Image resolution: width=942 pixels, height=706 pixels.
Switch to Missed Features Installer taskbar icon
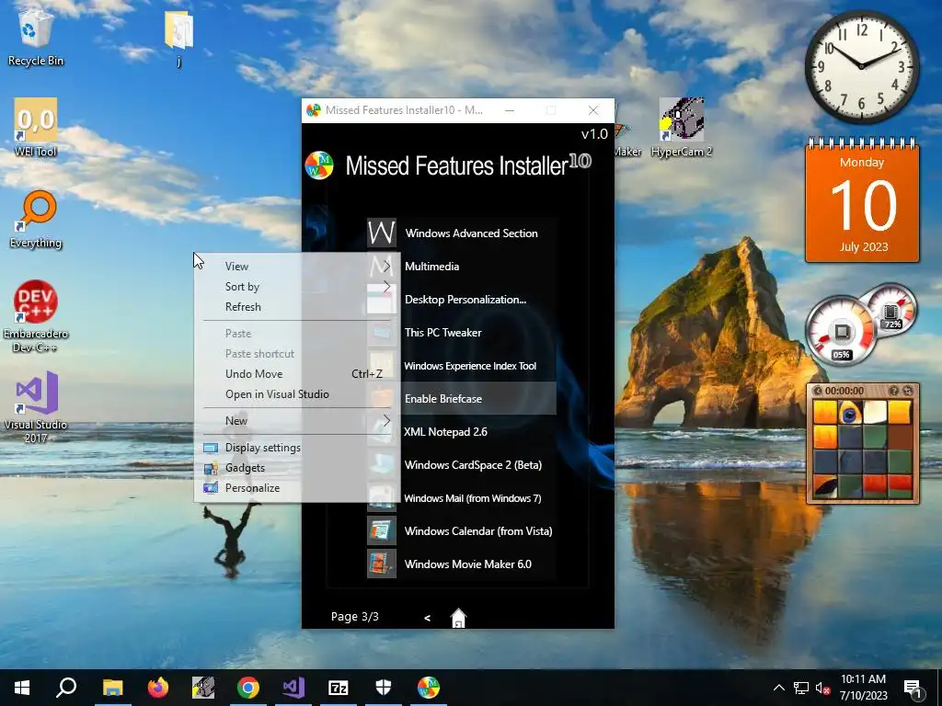pos(429,688)
